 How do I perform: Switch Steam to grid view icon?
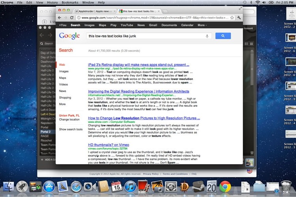click(x=251, y=44)
